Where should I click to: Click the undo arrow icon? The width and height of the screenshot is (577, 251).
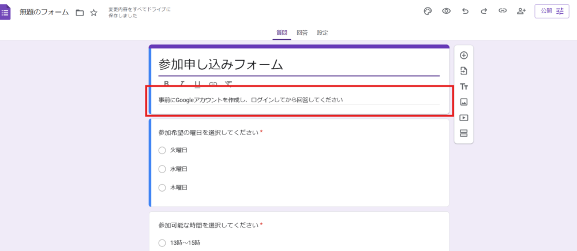point(465,12)
